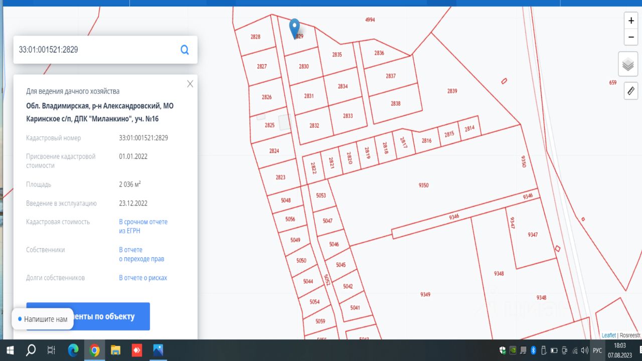
Task: Select parcel 2824 on the map
Action: tap(274, 151)
